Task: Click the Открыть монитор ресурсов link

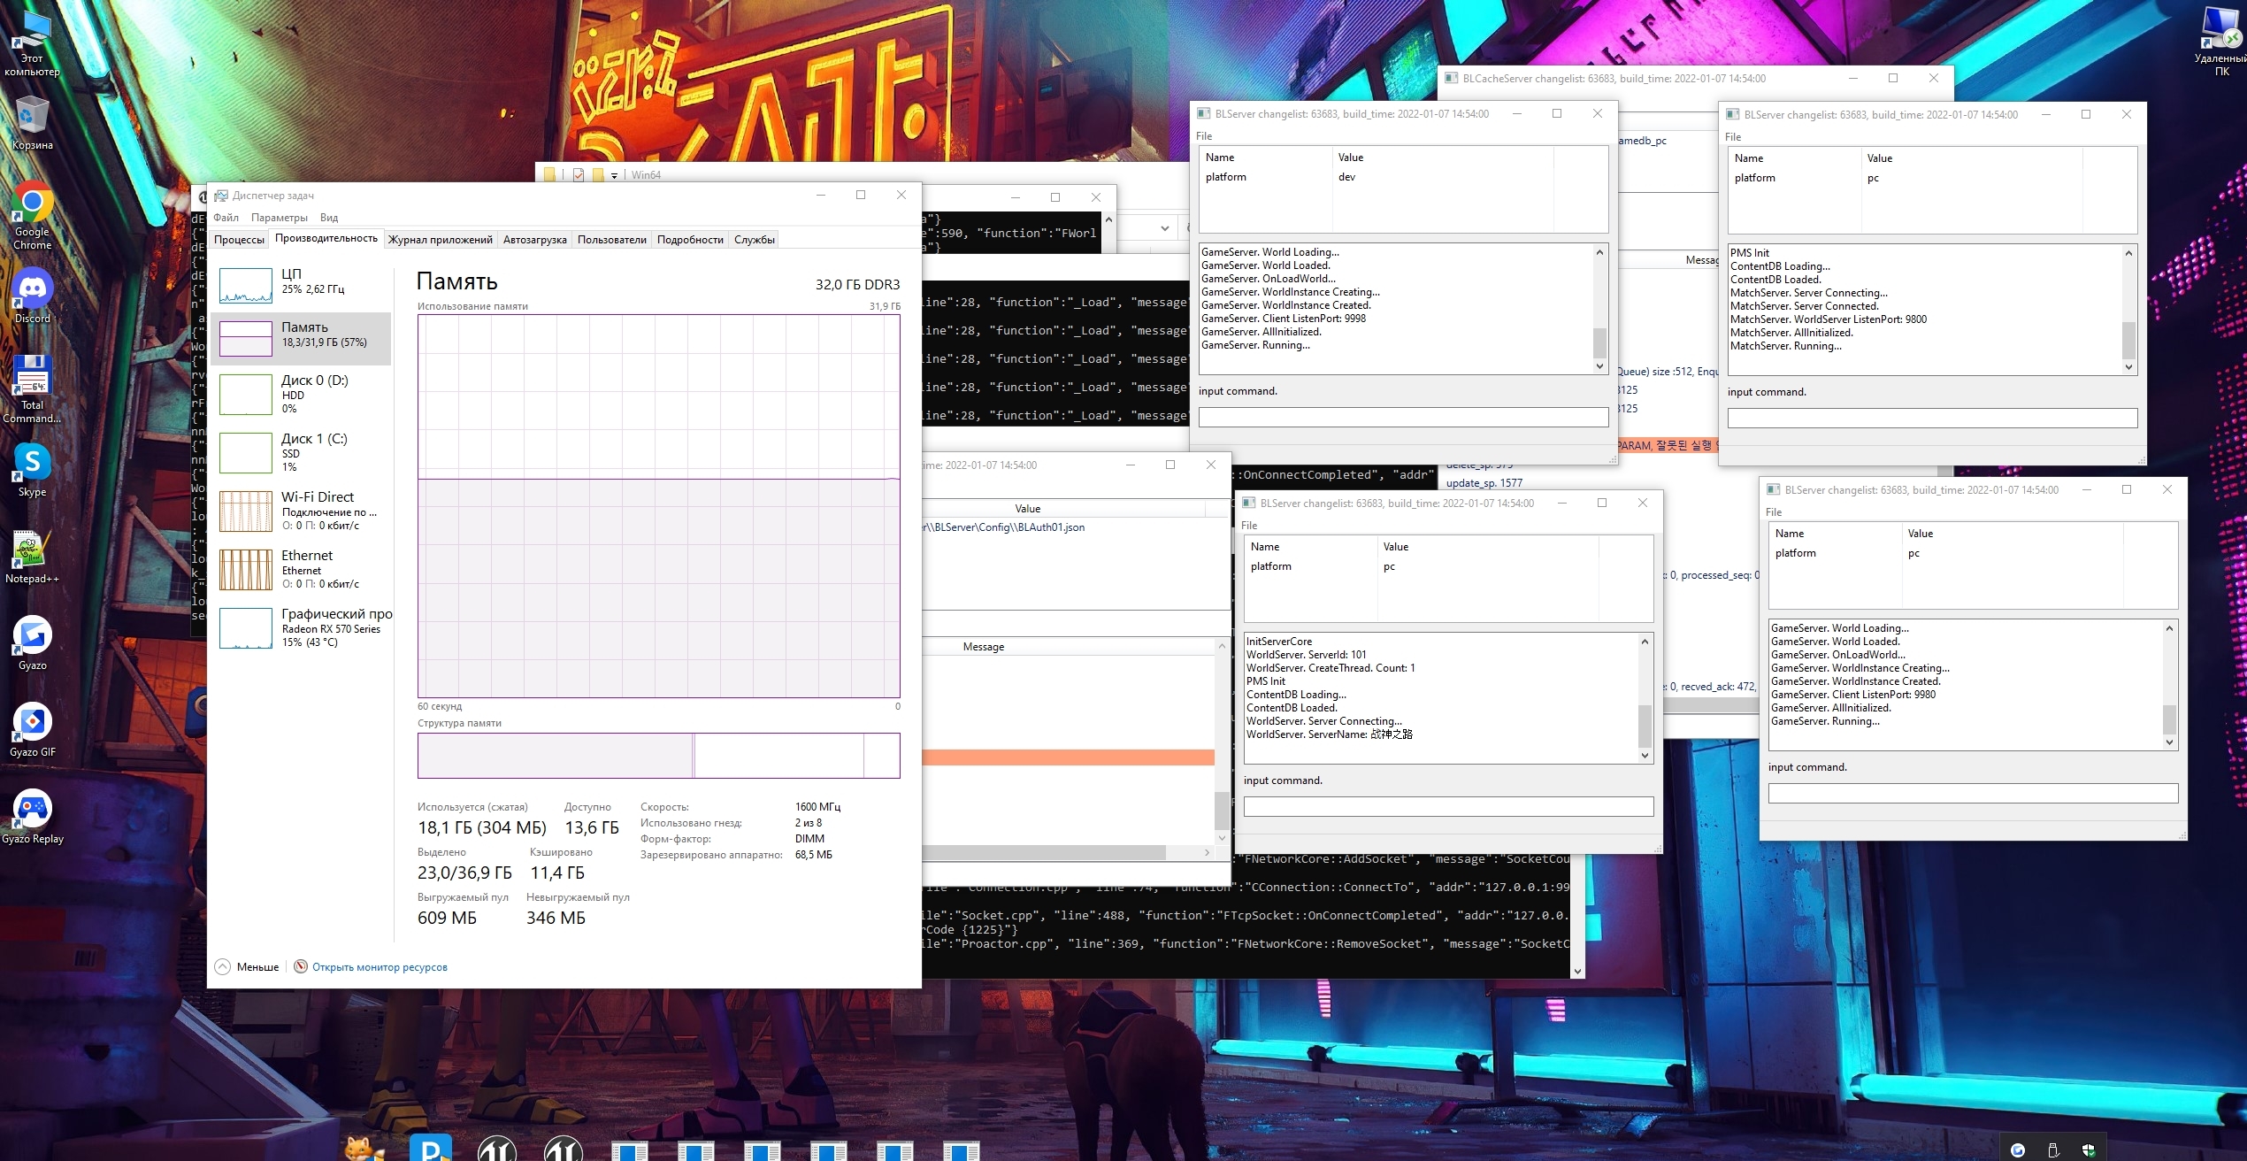Action: pyautogui.click(x=379, y=966)
